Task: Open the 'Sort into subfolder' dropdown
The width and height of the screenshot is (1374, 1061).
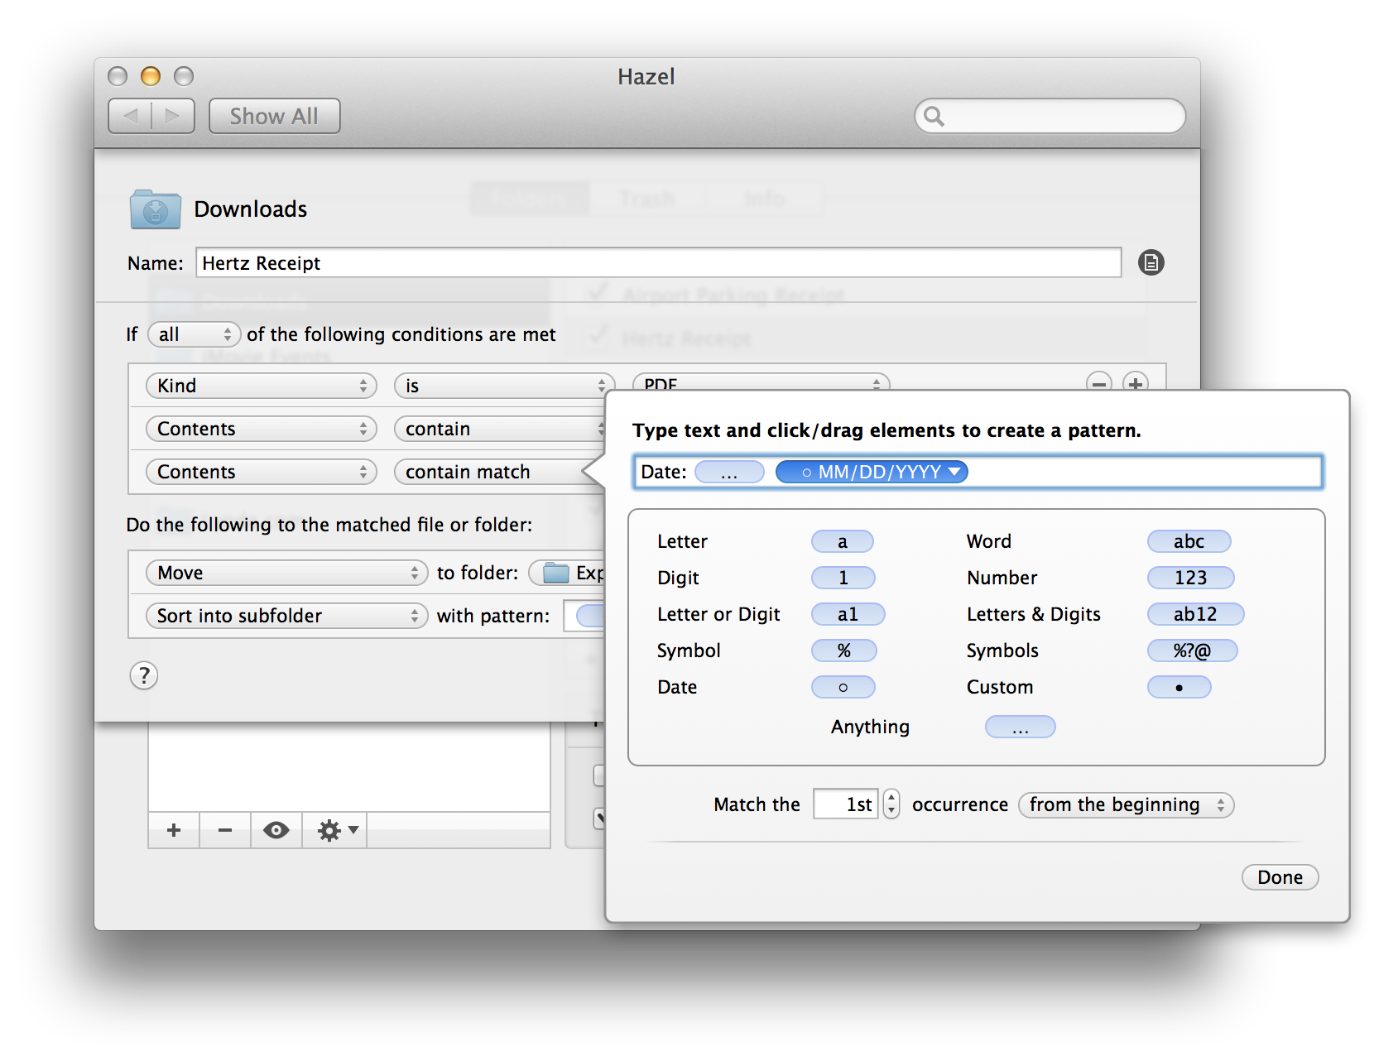Action: coord(286,616)
